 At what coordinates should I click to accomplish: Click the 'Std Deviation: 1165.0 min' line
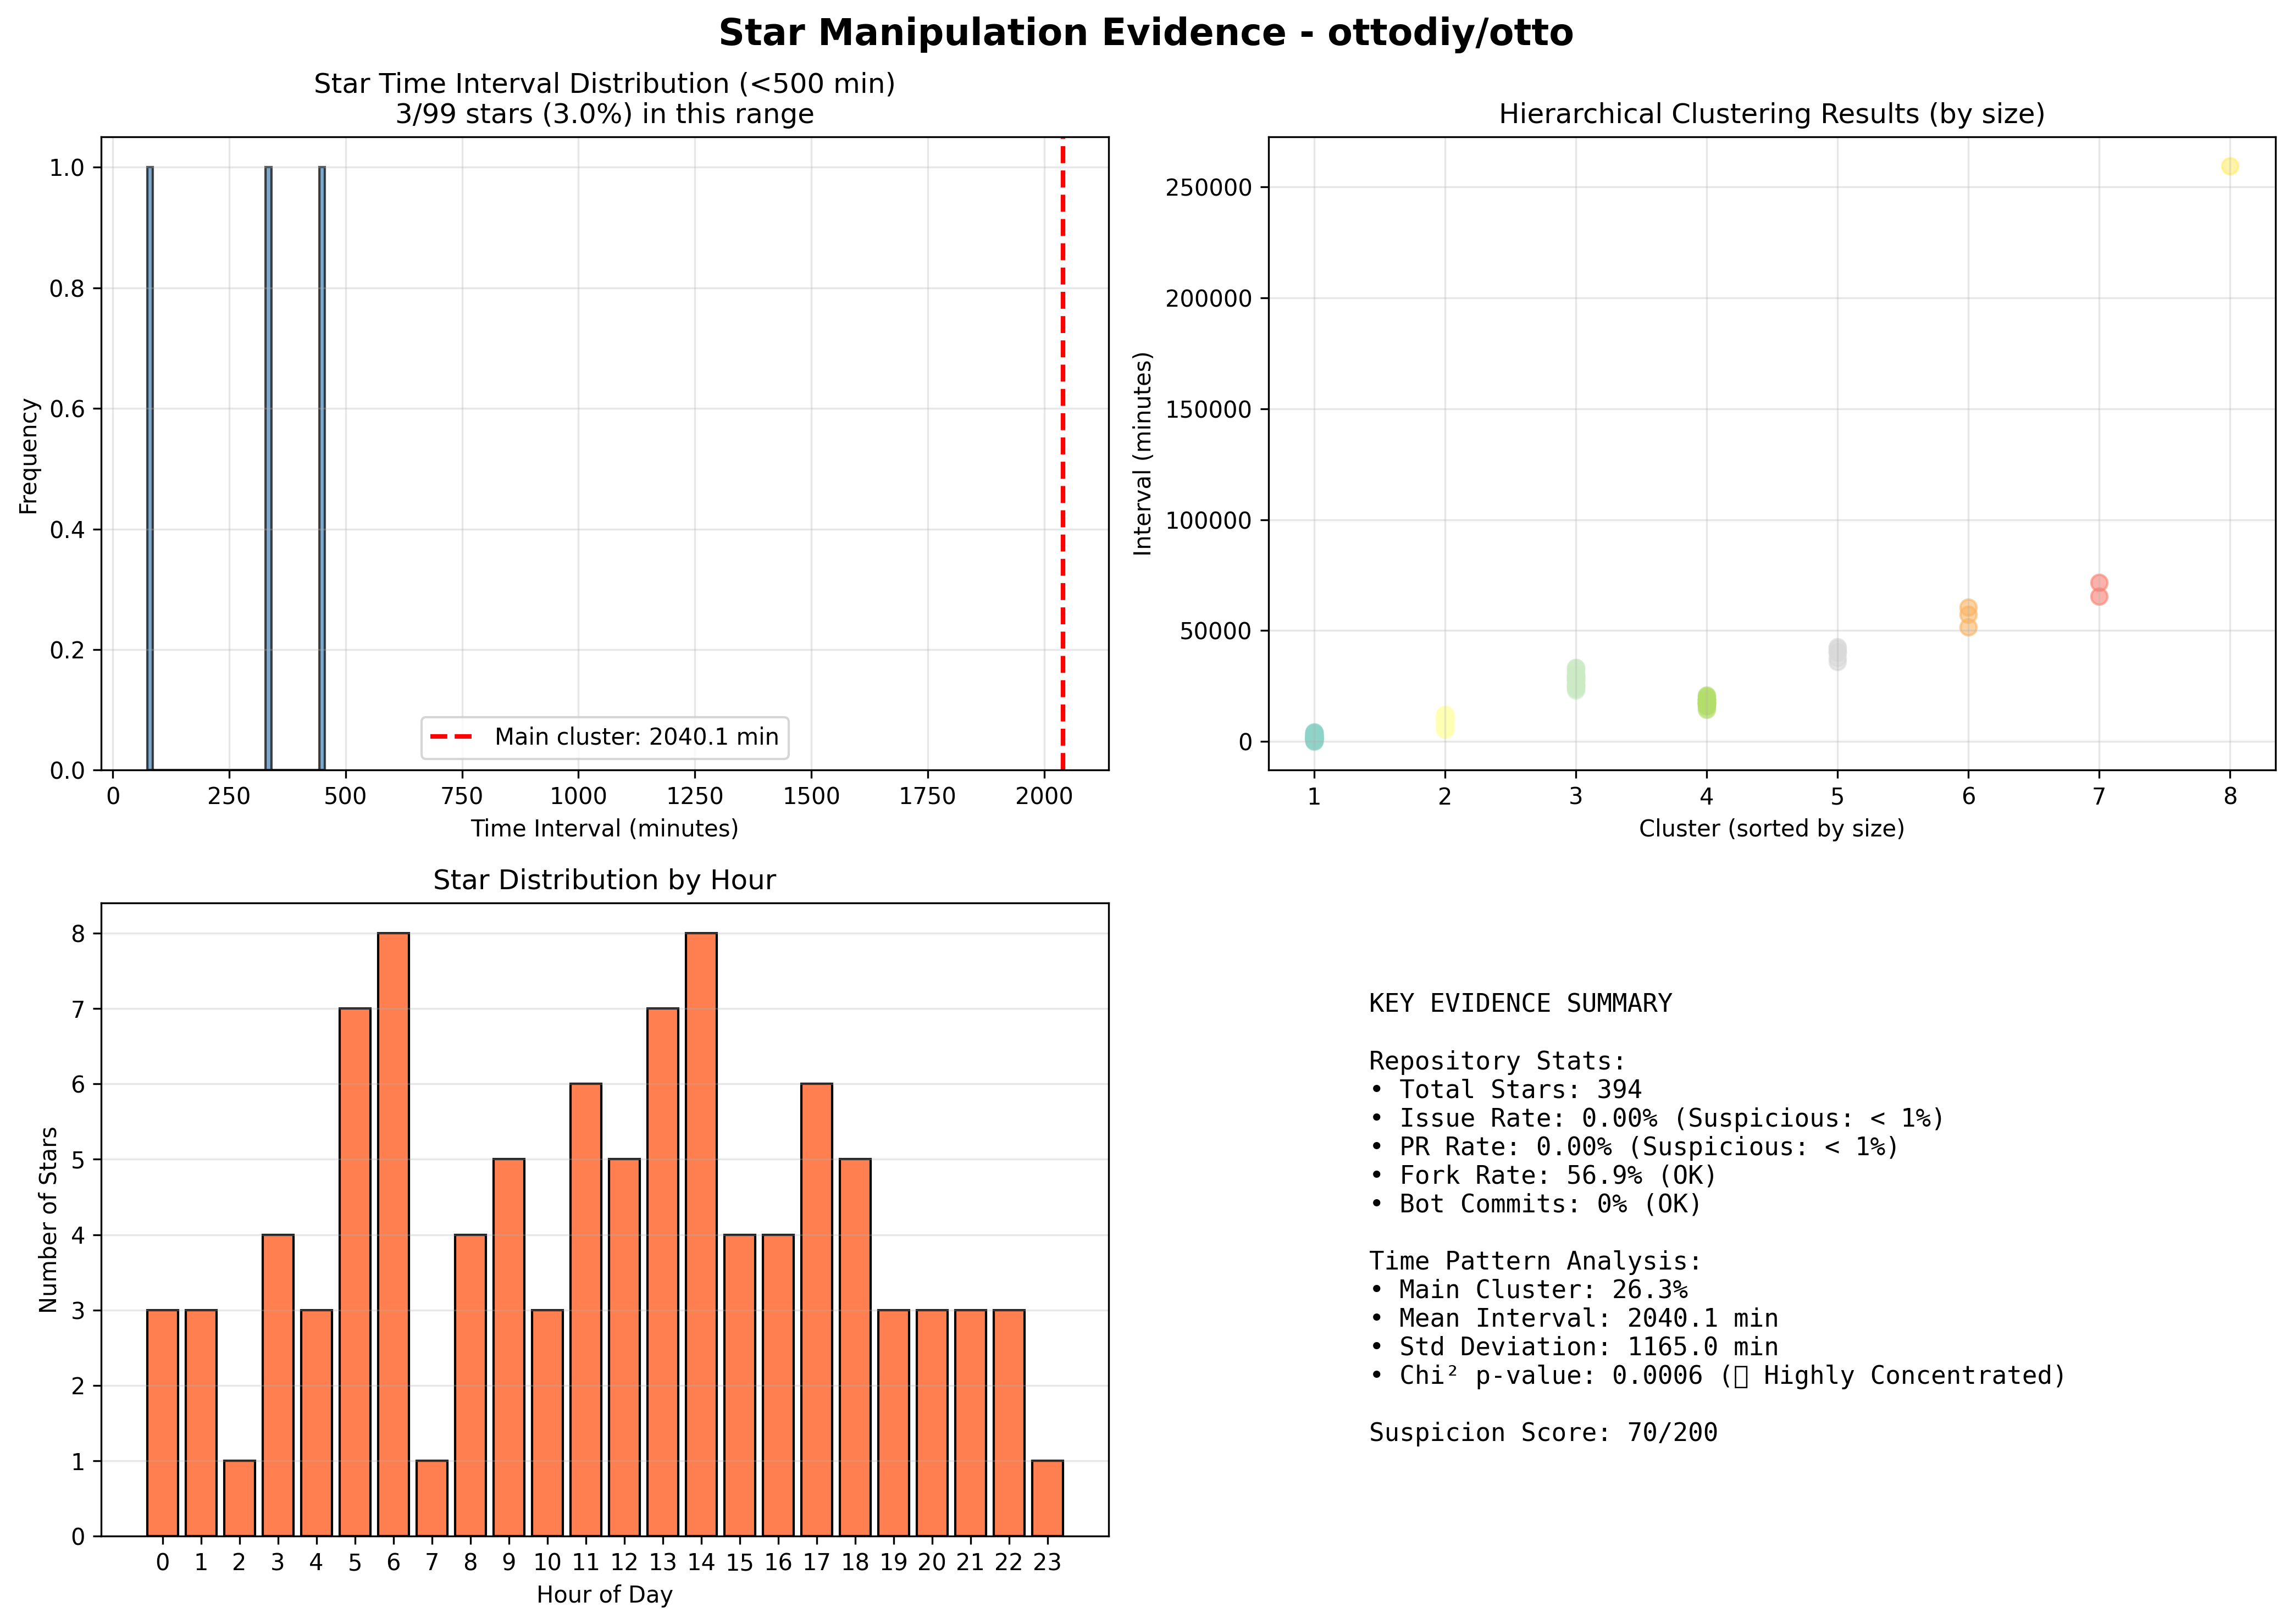coord(1573,1347)
